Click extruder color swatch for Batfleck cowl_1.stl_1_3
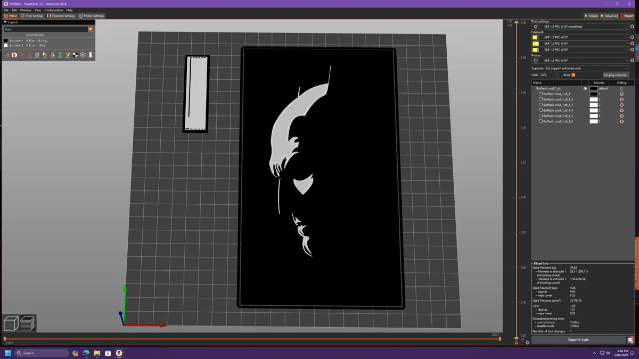 point(593,105)
